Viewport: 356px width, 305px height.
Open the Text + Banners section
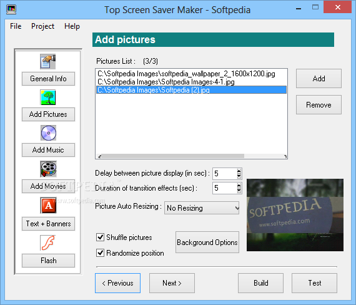click(x=48, y=224)
